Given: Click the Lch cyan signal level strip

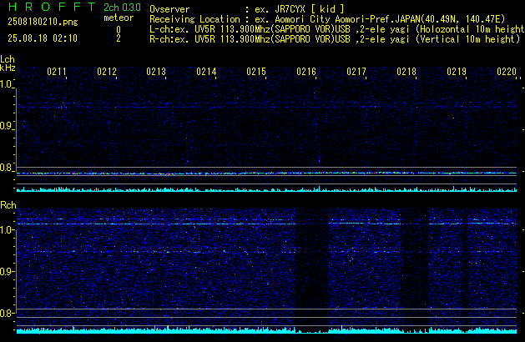Looking at the screenshot, I should click(x=266, y=189).
